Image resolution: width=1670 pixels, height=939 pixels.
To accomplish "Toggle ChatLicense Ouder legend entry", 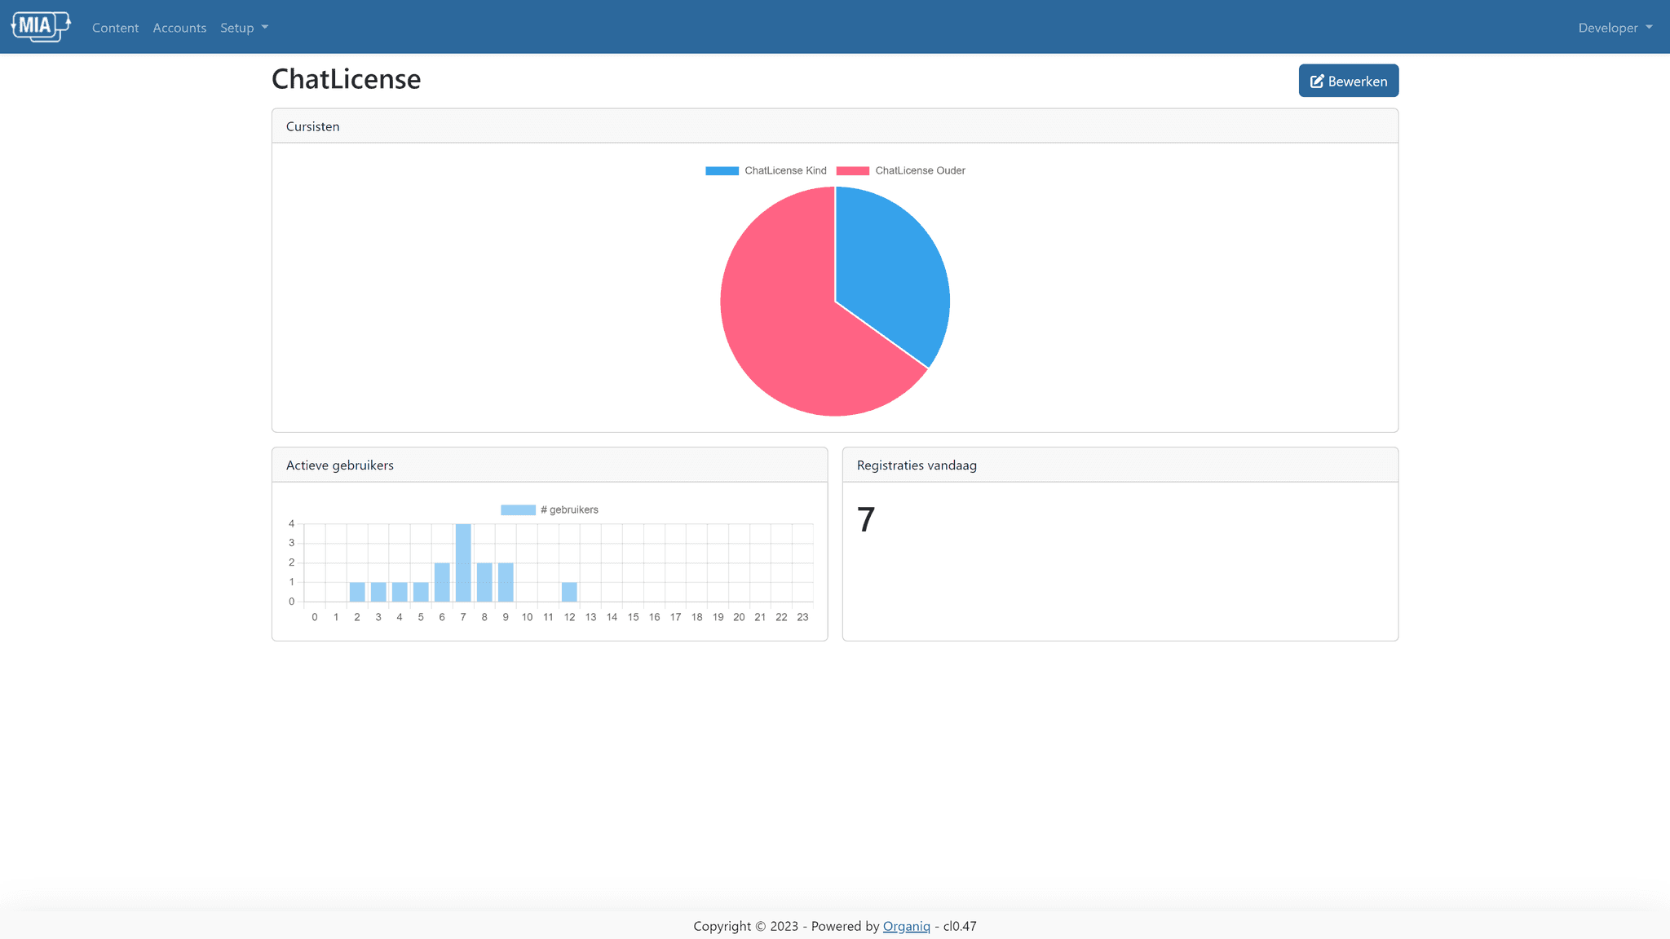I will [920, 170].
